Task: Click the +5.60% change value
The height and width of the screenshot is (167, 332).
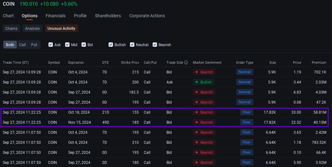Action: [x=69, y=4]
